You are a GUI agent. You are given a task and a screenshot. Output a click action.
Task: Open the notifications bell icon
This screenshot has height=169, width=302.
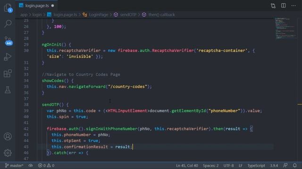point(294,166)
